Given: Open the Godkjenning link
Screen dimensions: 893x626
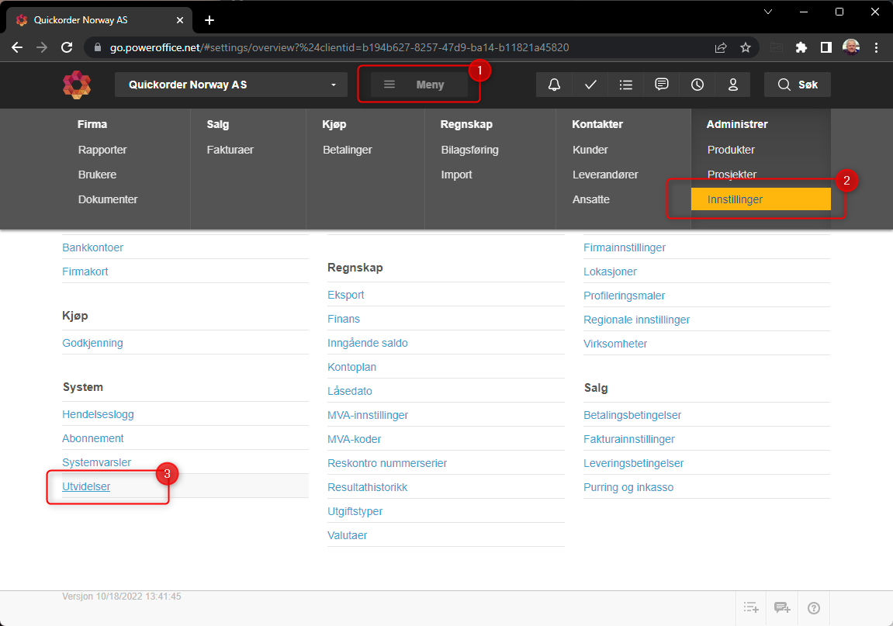Looking at the screenshot, I should pyautogui.click(x=92, y=343).
